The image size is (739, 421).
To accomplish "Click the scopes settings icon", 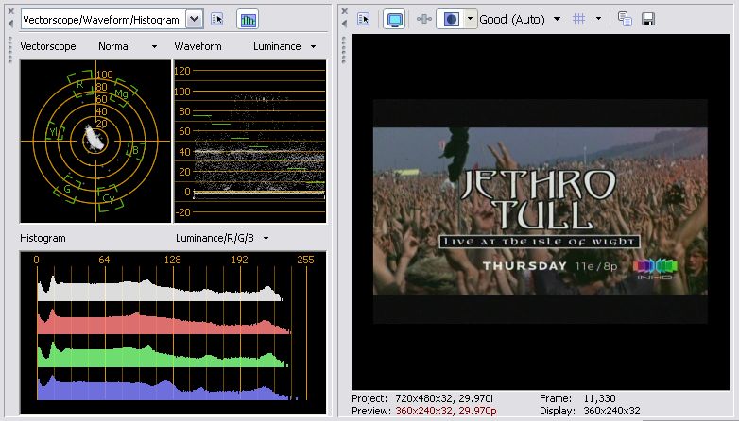I will [216, 19].
